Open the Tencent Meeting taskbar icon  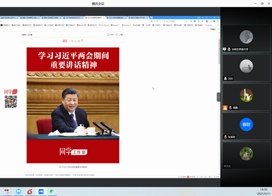coord(41,192)
